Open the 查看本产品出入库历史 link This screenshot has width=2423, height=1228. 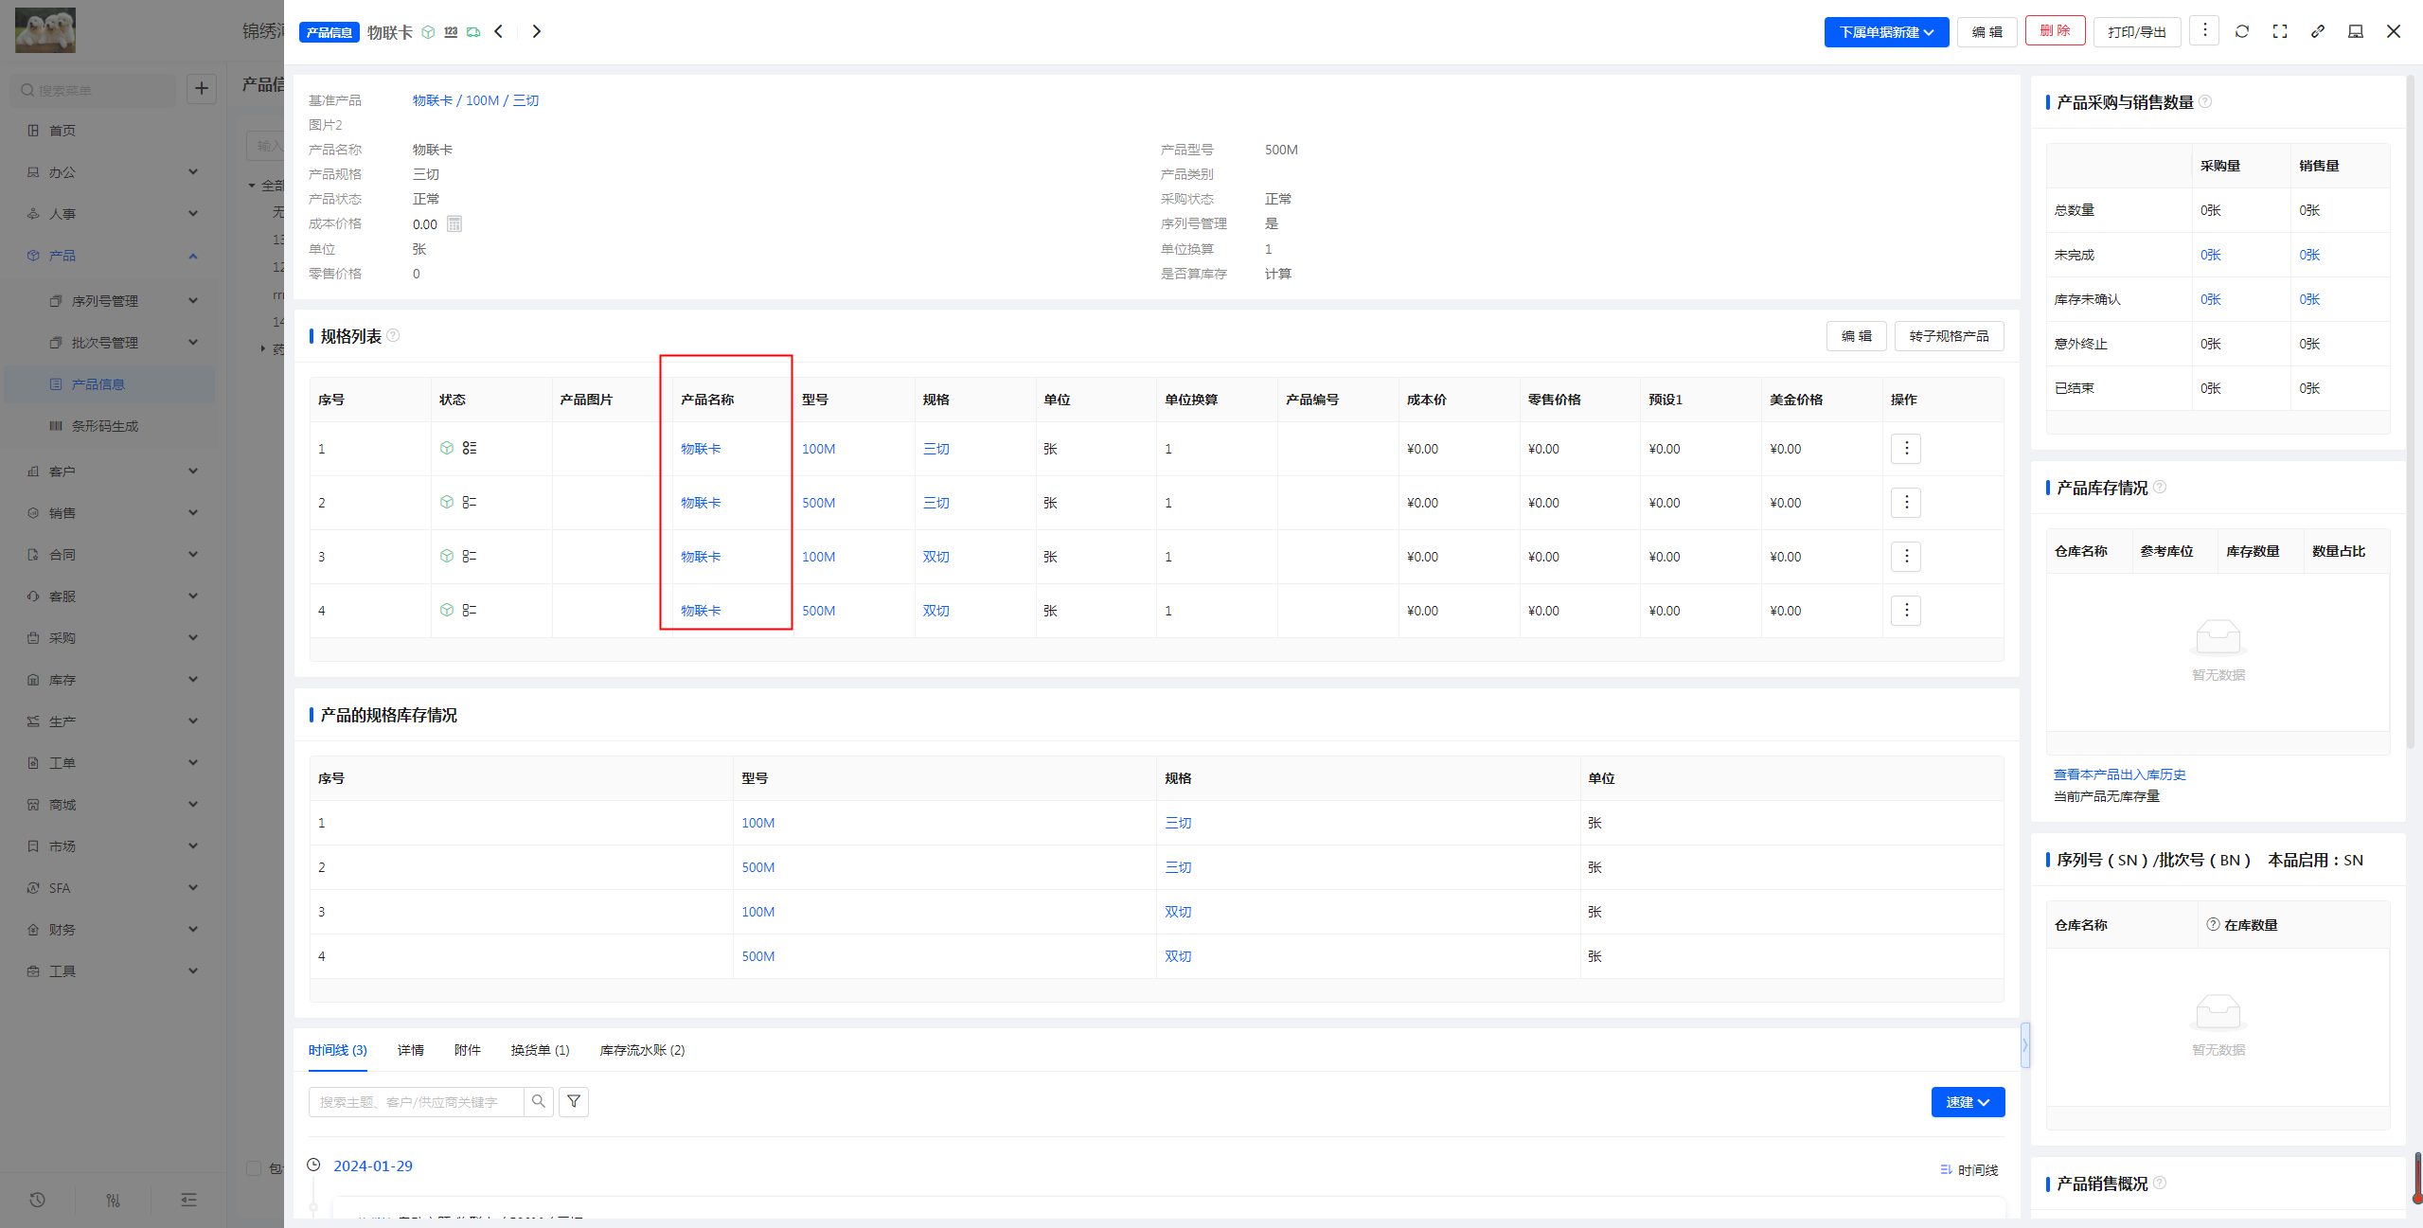point(2119,774)
